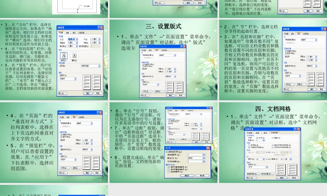Viewport: 327px width, 196px height.
Task: Click bullet text 8、设置完成后，单击"确定"按钮
Action: point(139,161)
